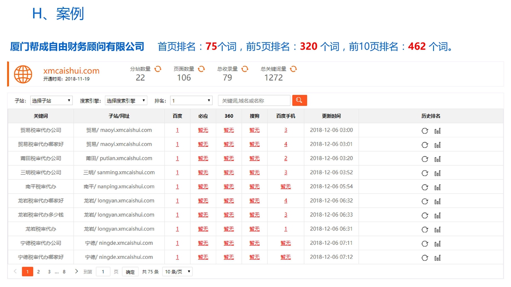Go to page 2 of results

pos(38,272)
